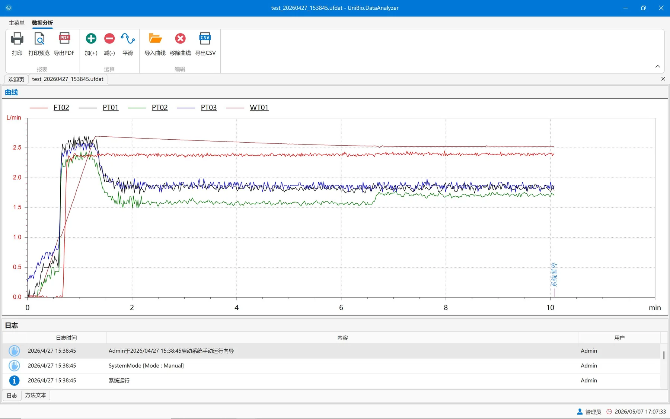The width and height of the screenshot is (670, 419).
Task: Export report via 导出PDF icon
Action: [x=64, y=39]
